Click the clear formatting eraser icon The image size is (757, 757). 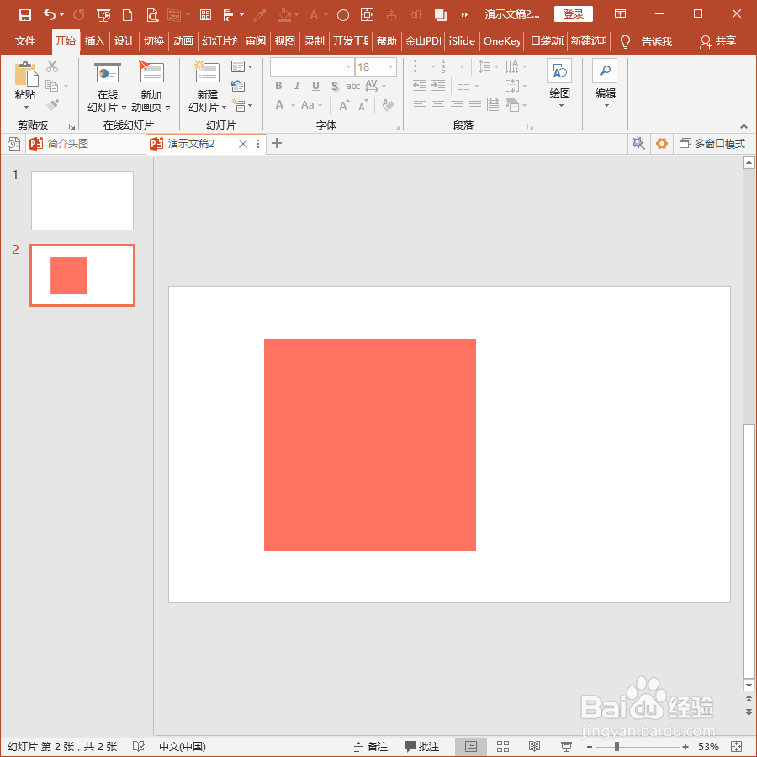(388, 105)
